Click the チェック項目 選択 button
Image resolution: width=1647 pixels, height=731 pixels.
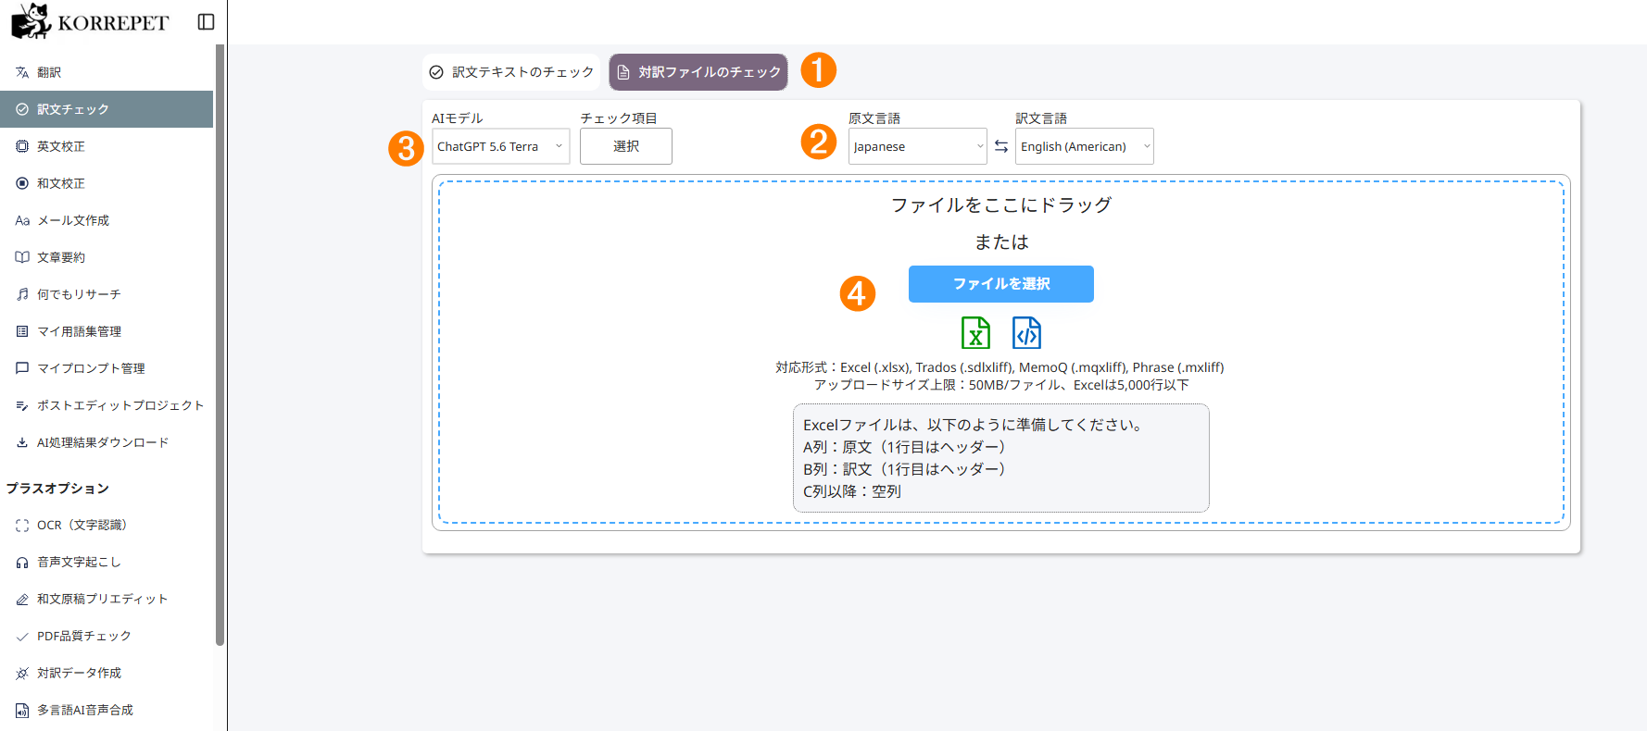[x=626, y=146]
